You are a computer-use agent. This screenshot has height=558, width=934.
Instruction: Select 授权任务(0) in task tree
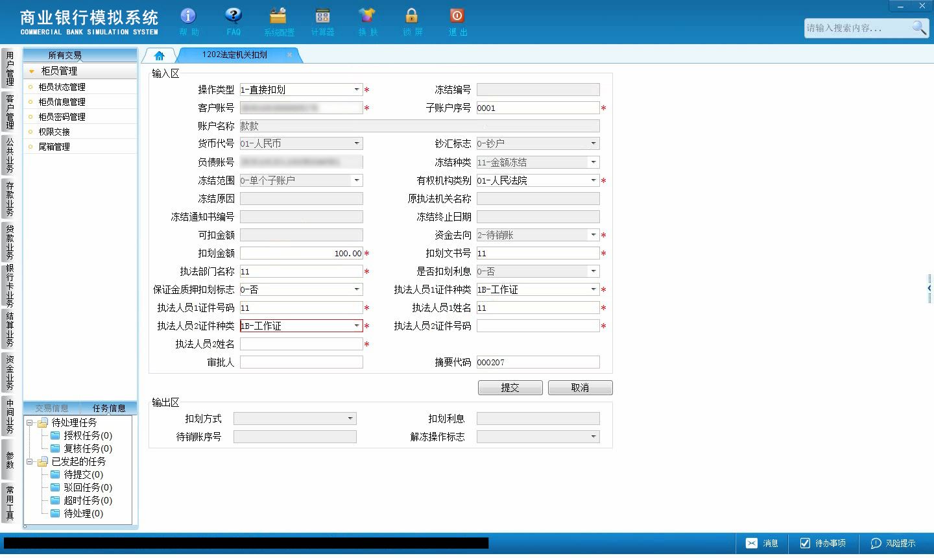(x=88, y=435)
